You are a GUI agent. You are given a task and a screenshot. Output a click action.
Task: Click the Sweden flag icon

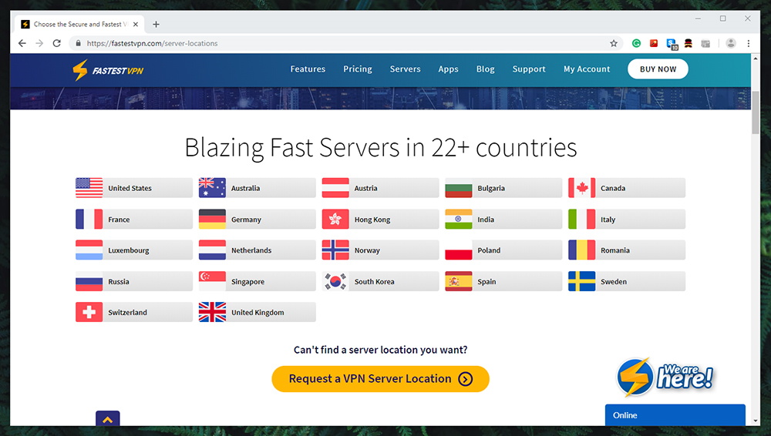coord(581,281)
